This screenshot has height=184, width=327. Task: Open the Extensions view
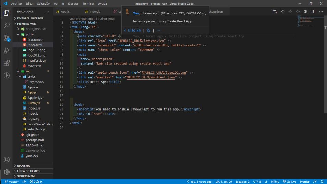[7, 63]
